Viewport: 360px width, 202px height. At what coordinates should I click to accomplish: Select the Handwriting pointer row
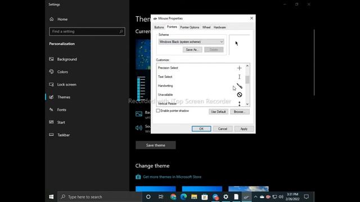201,86
